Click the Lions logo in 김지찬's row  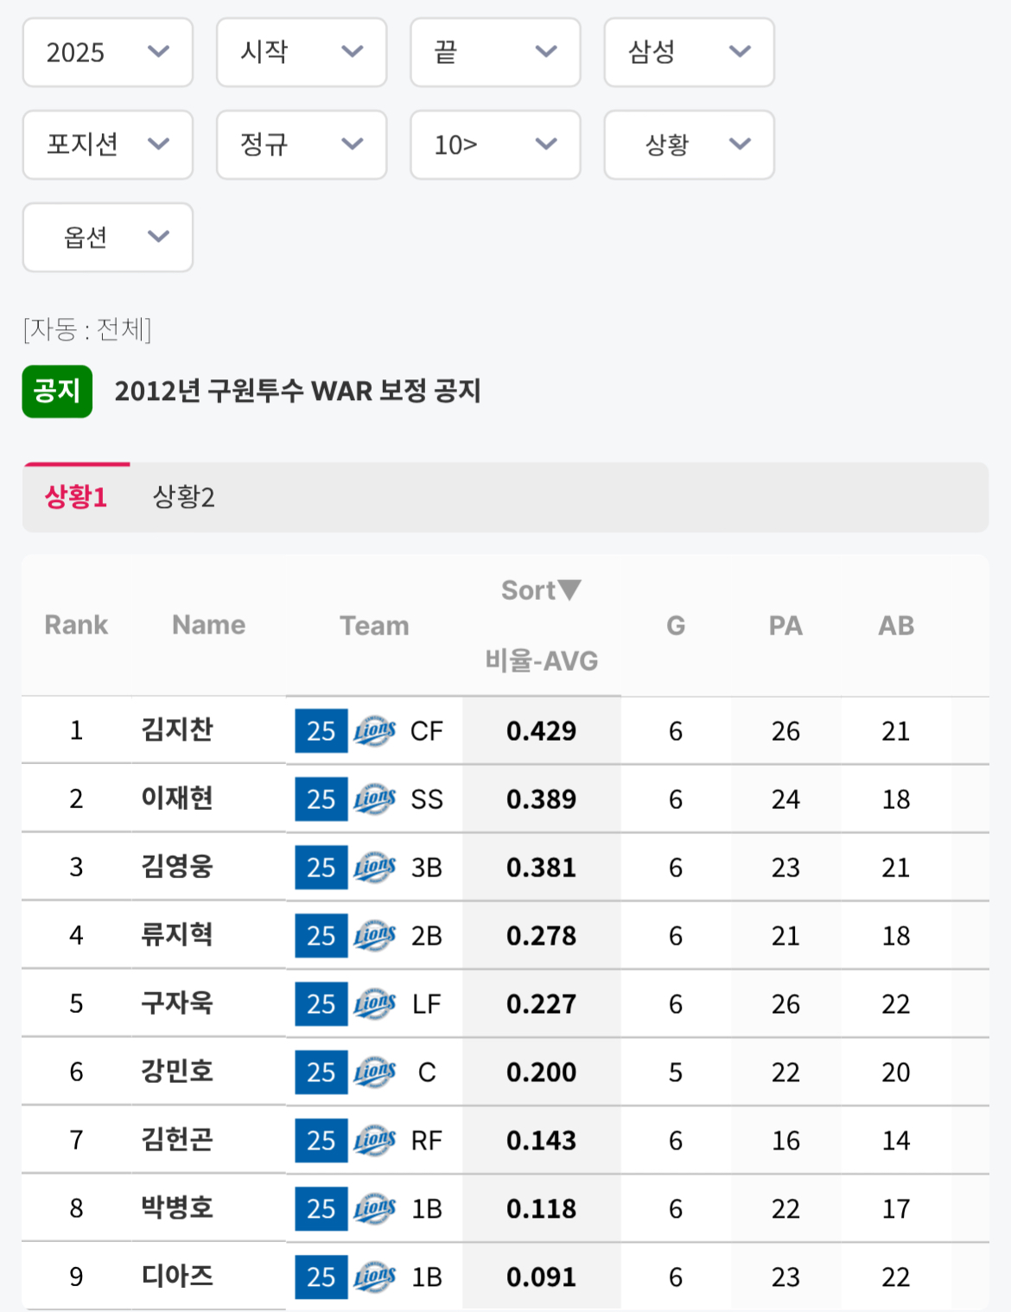(374, 731)
